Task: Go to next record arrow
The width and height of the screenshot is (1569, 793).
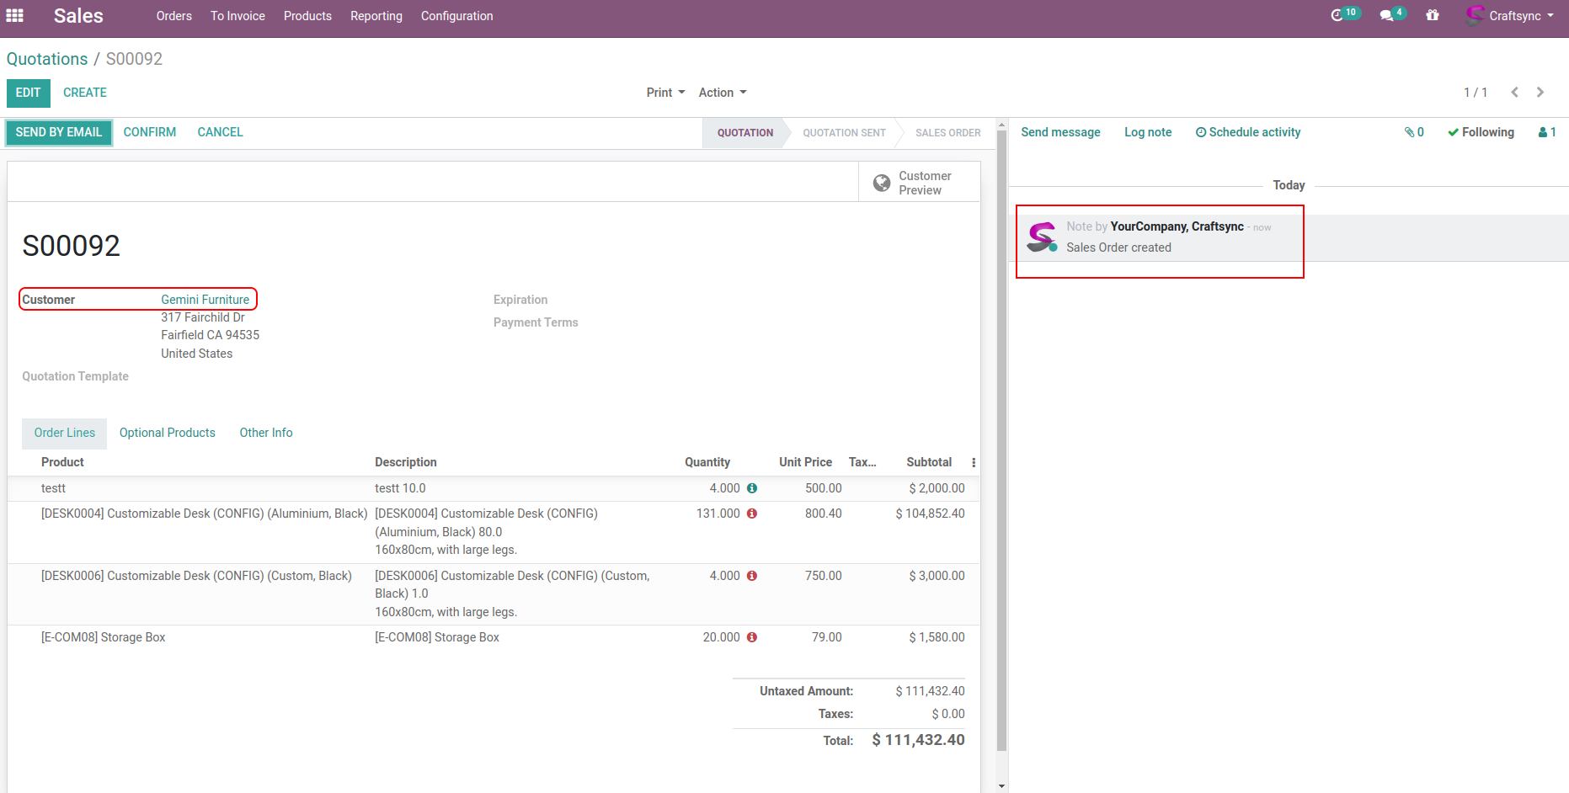Action: 1540,93
